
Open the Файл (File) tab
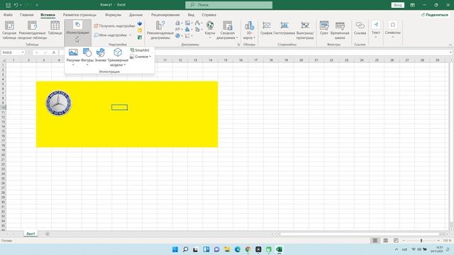pos(8,15)
